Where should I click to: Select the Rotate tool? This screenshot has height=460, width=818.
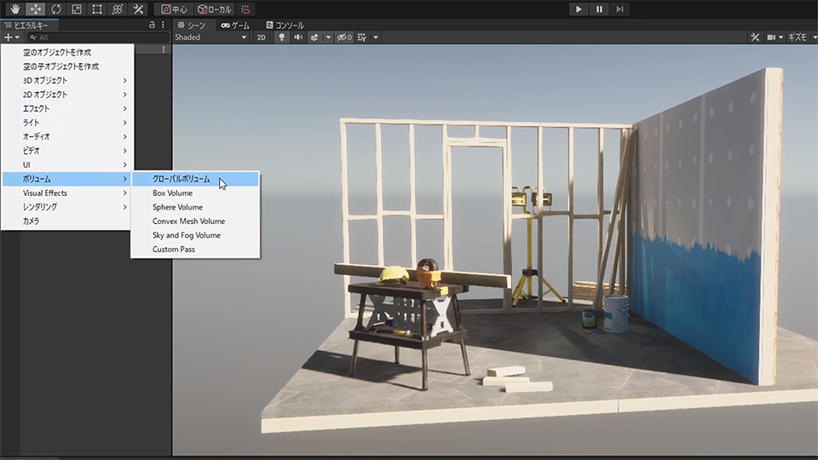56,9
